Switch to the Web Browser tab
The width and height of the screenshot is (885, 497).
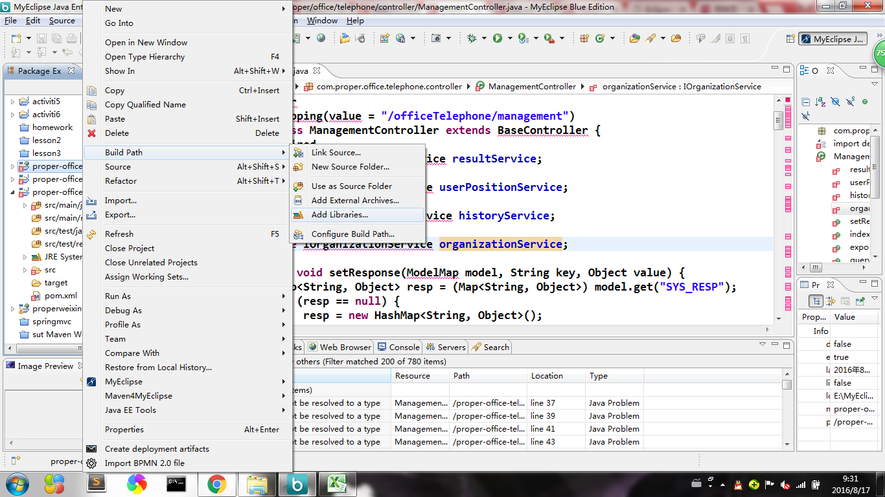pos(339,347)
